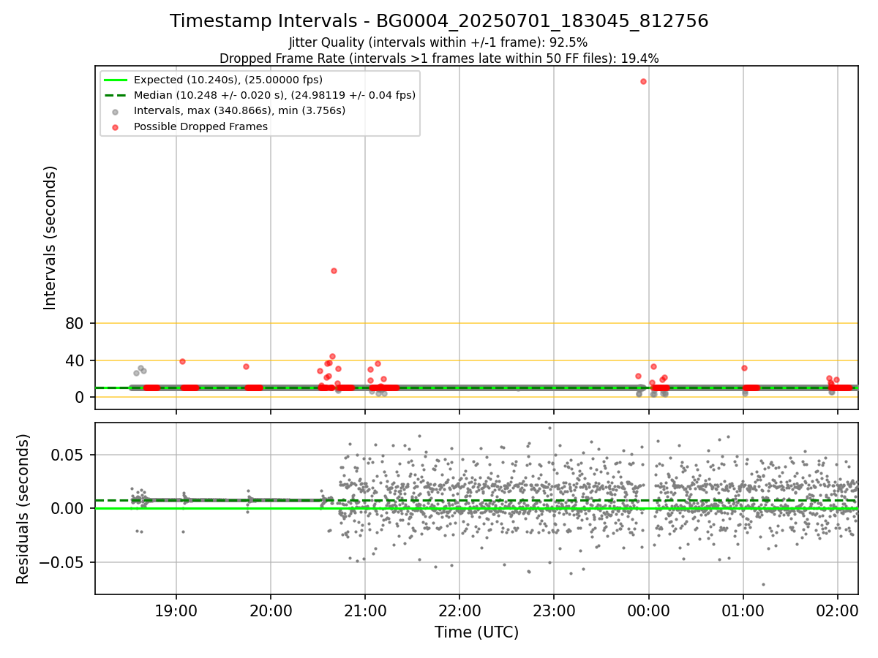Click the red marker sample in legend
The height and width of the screenshot is (658, 878).
point(116,126)
